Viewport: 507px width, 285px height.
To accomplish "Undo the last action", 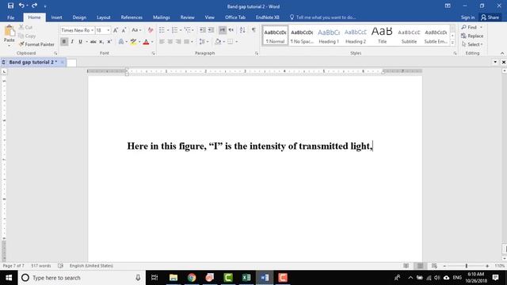I will (x=21, y=6).
